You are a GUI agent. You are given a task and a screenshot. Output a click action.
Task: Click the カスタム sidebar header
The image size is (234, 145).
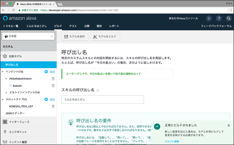point(28,47)
